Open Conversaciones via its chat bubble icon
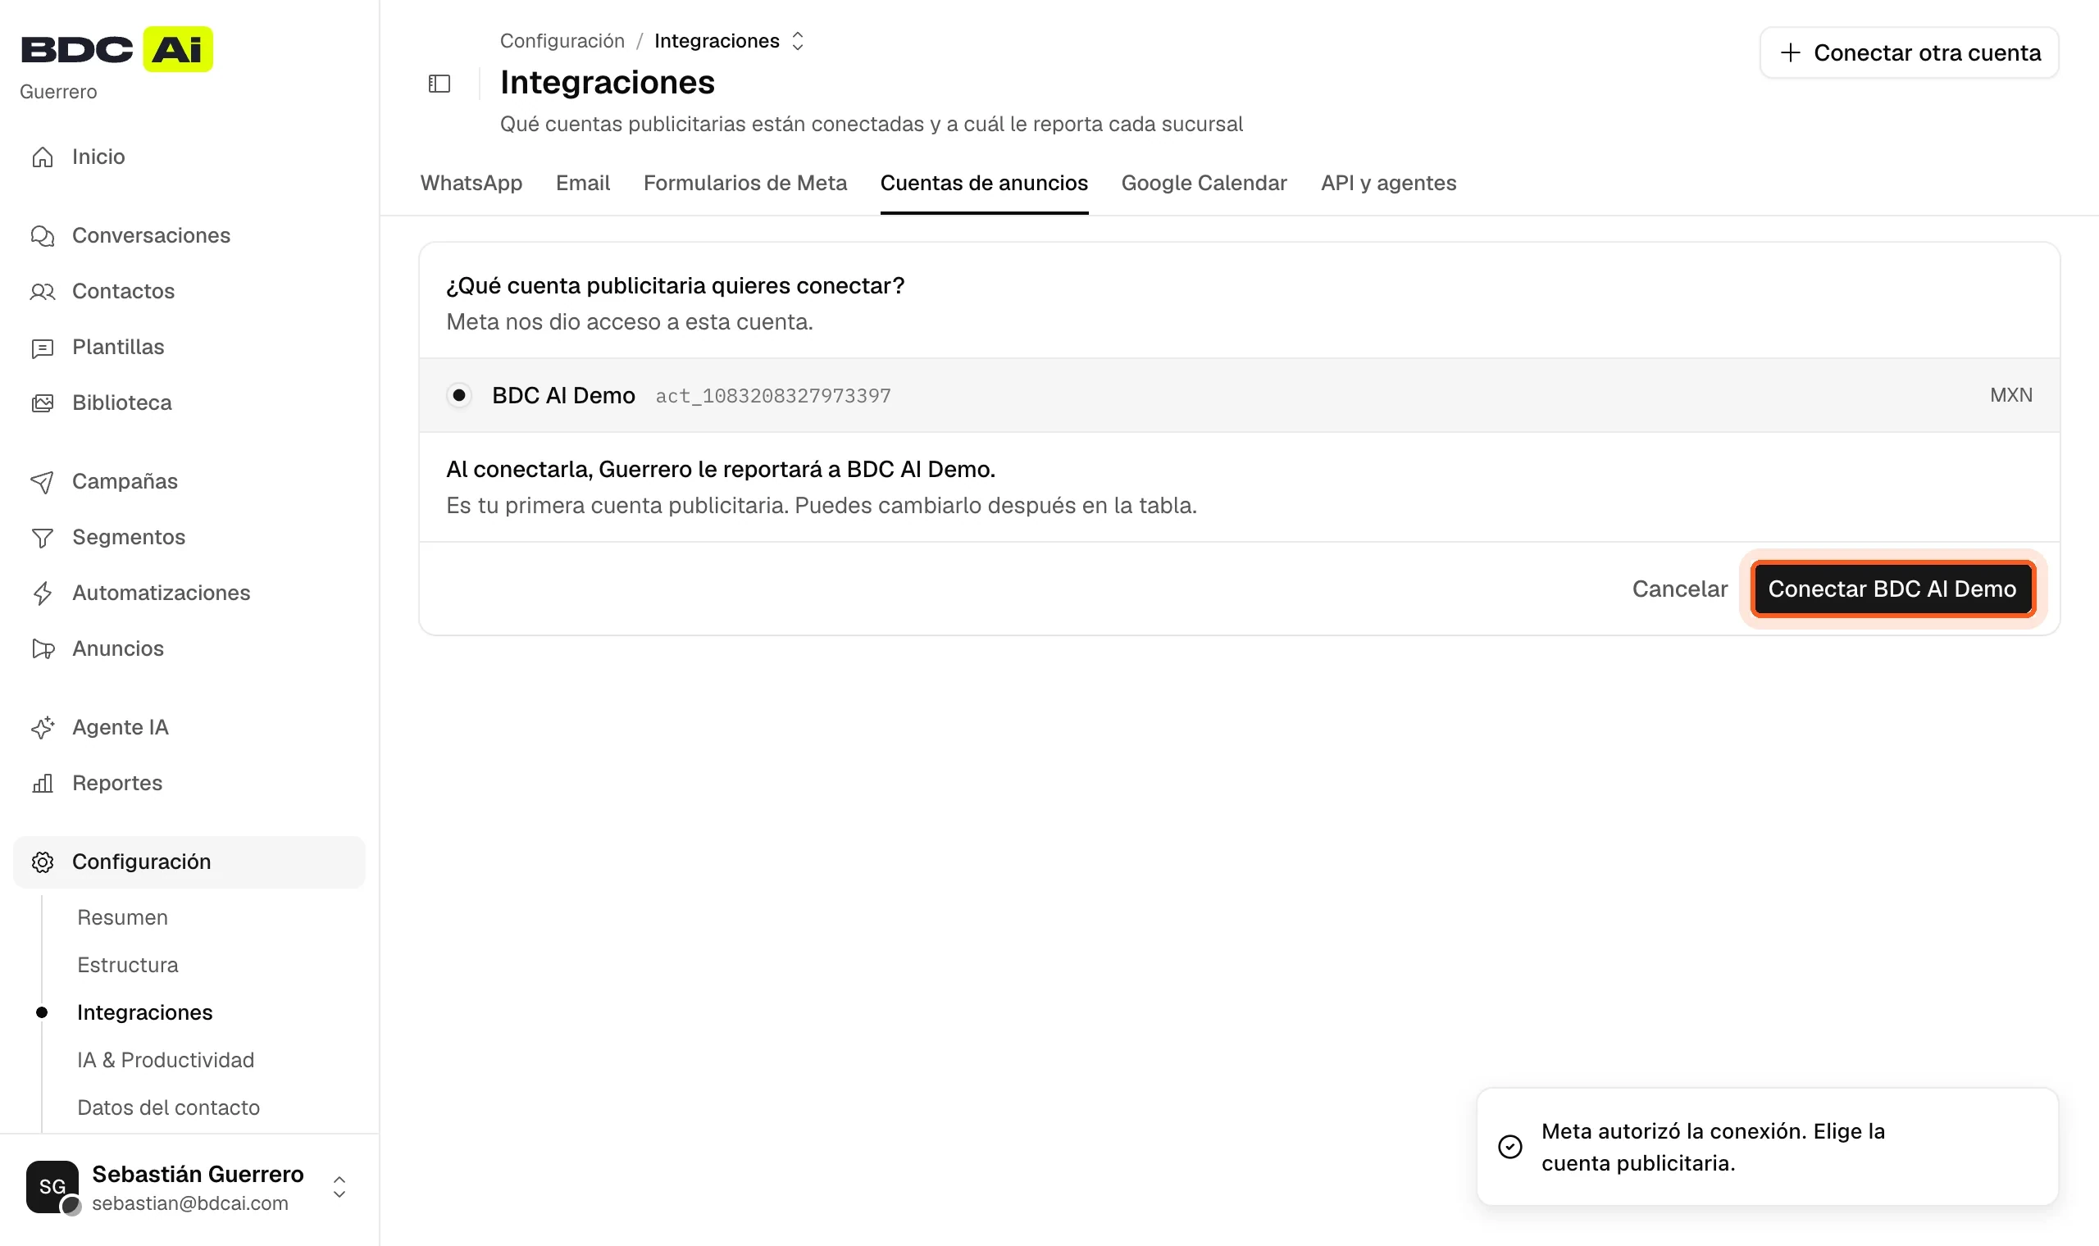Image resolution: width=2099 pixels, height=1246 pixels. (43, 236)
